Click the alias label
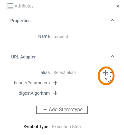Image resolution: width=124 pixels, height=135 pixels. tap(45, 72)
